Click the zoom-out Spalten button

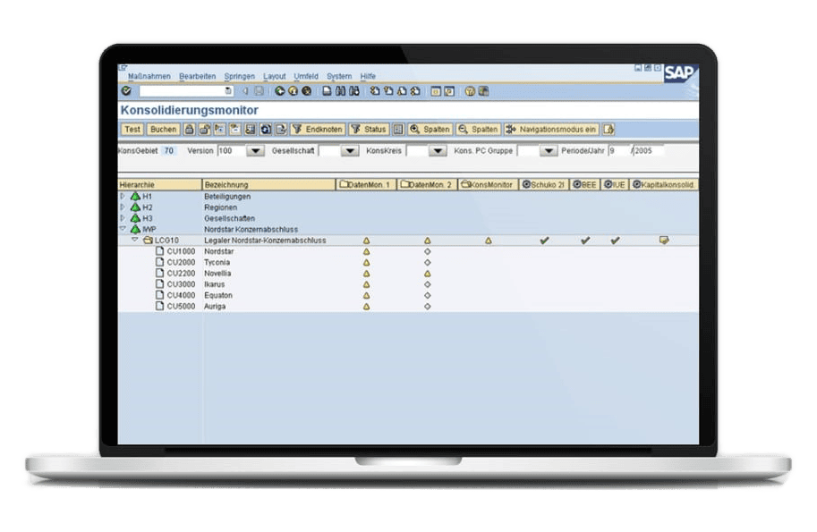pos(479,130)
